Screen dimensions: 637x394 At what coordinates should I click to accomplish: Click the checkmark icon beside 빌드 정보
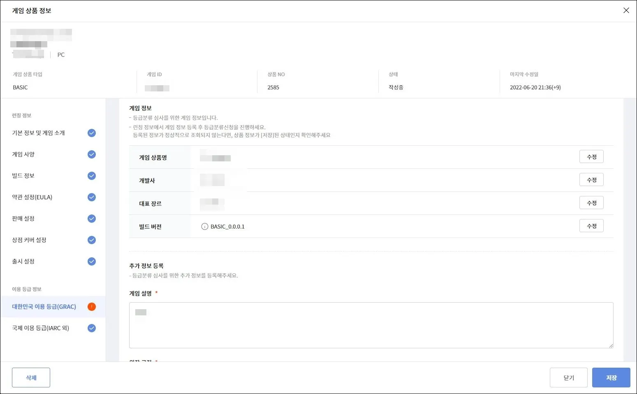pos(92,176)
